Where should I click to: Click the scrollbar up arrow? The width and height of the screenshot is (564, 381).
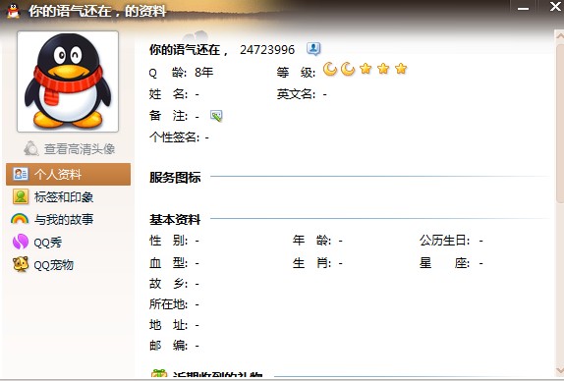560,35
